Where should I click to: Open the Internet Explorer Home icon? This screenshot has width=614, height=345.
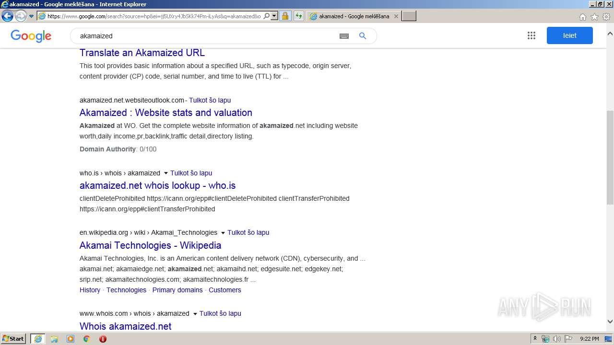[582, 17]
